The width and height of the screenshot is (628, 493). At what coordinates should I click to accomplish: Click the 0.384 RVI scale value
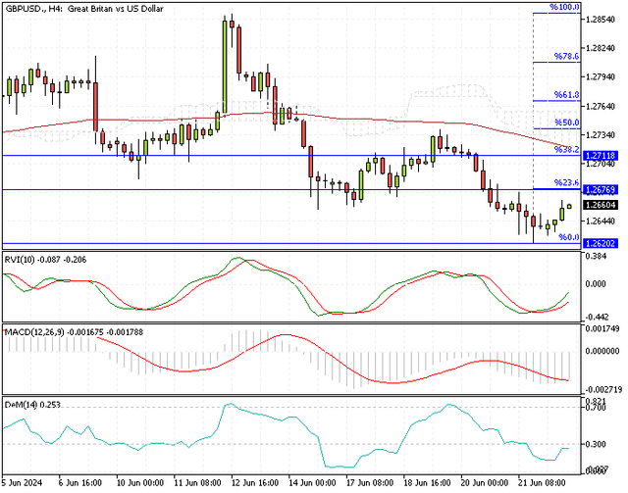point(596,256)
